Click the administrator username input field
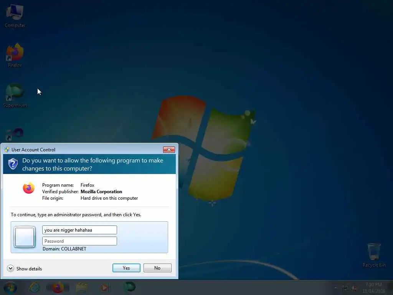 [x=79, y=230]
